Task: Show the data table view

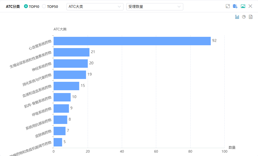Action: point(250,17)
